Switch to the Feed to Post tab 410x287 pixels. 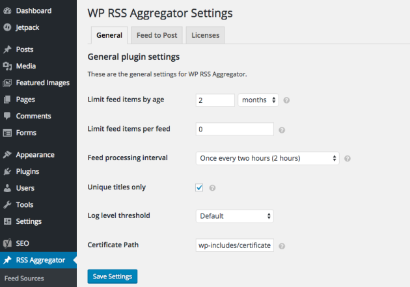157,35
